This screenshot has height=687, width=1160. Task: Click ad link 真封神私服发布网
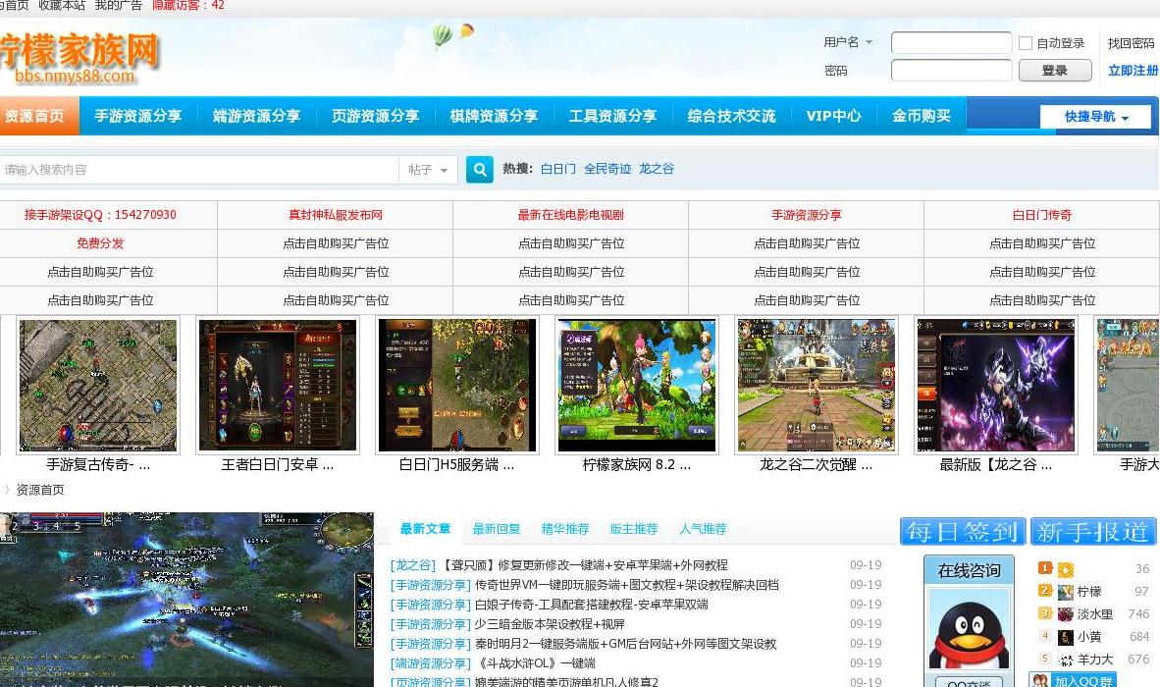(x=335, y=215)
